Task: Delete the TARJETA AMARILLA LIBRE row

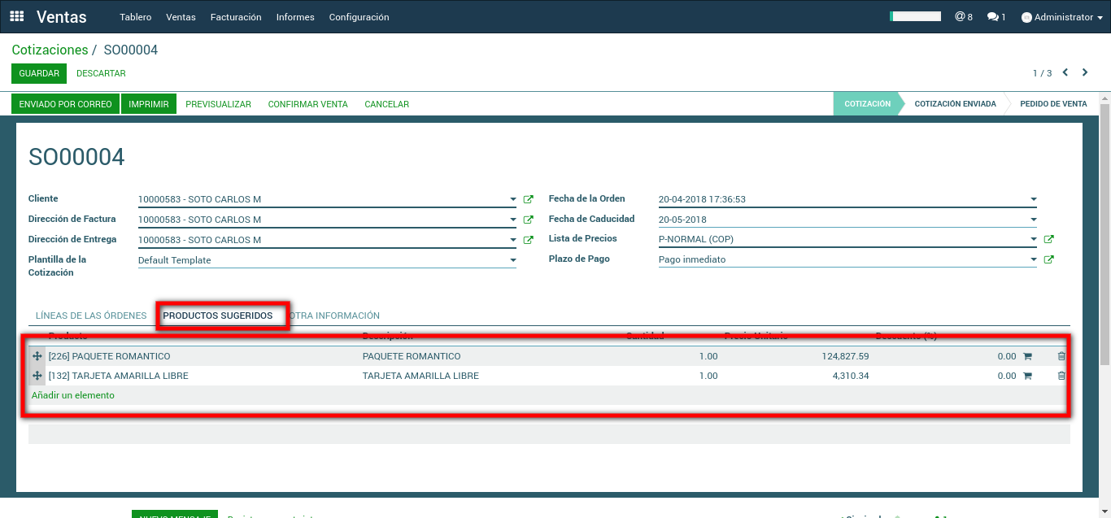Action: pyautogui.click(x=1061, y=376)
